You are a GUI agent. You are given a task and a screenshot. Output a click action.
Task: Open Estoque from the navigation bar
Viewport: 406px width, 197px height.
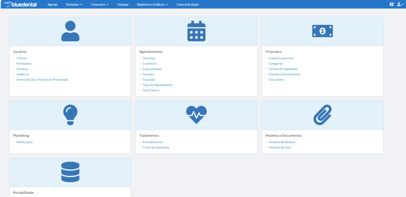coord(123,5)
